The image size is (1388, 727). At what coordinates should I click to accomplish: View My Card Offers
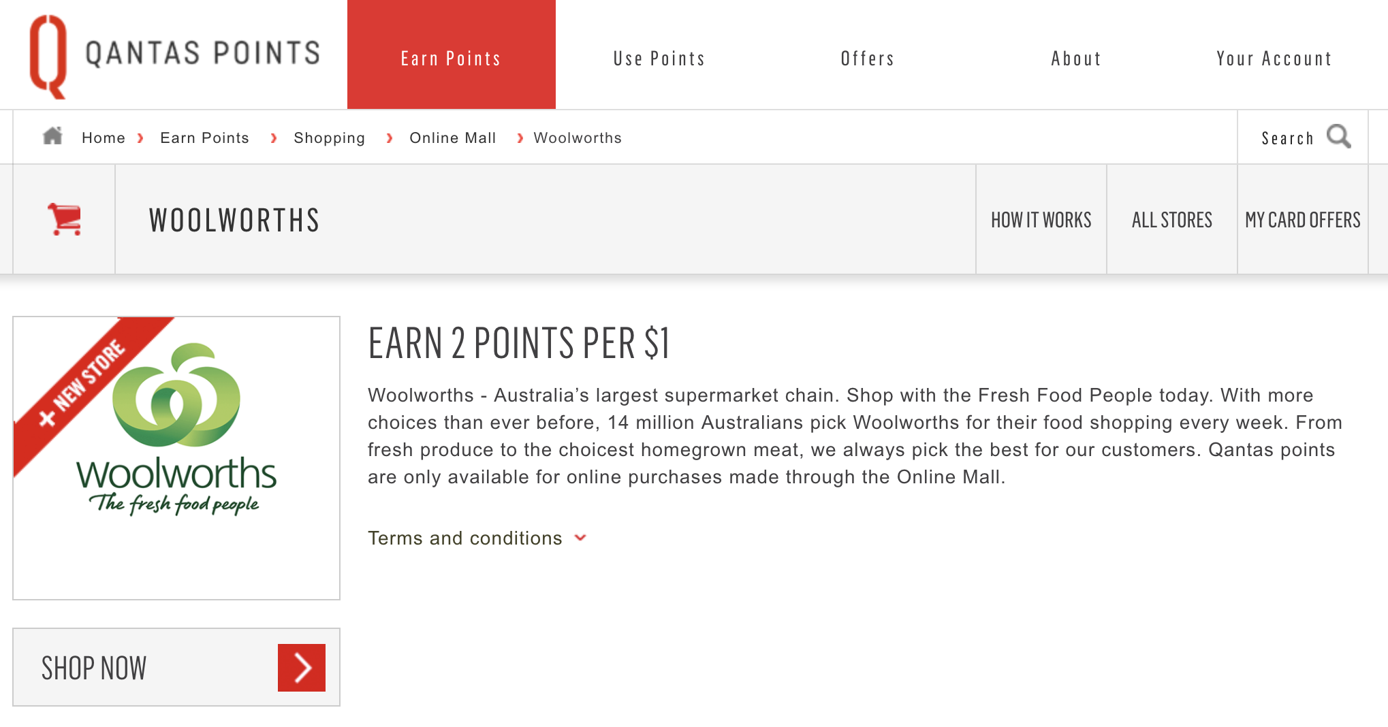pyautogui.click(x=1303, y=219)
